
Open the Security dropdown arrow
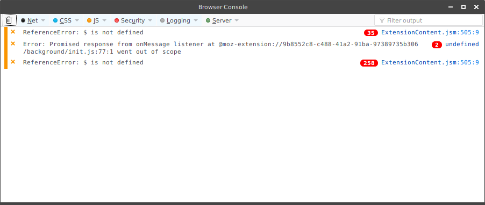pos(150,20)
